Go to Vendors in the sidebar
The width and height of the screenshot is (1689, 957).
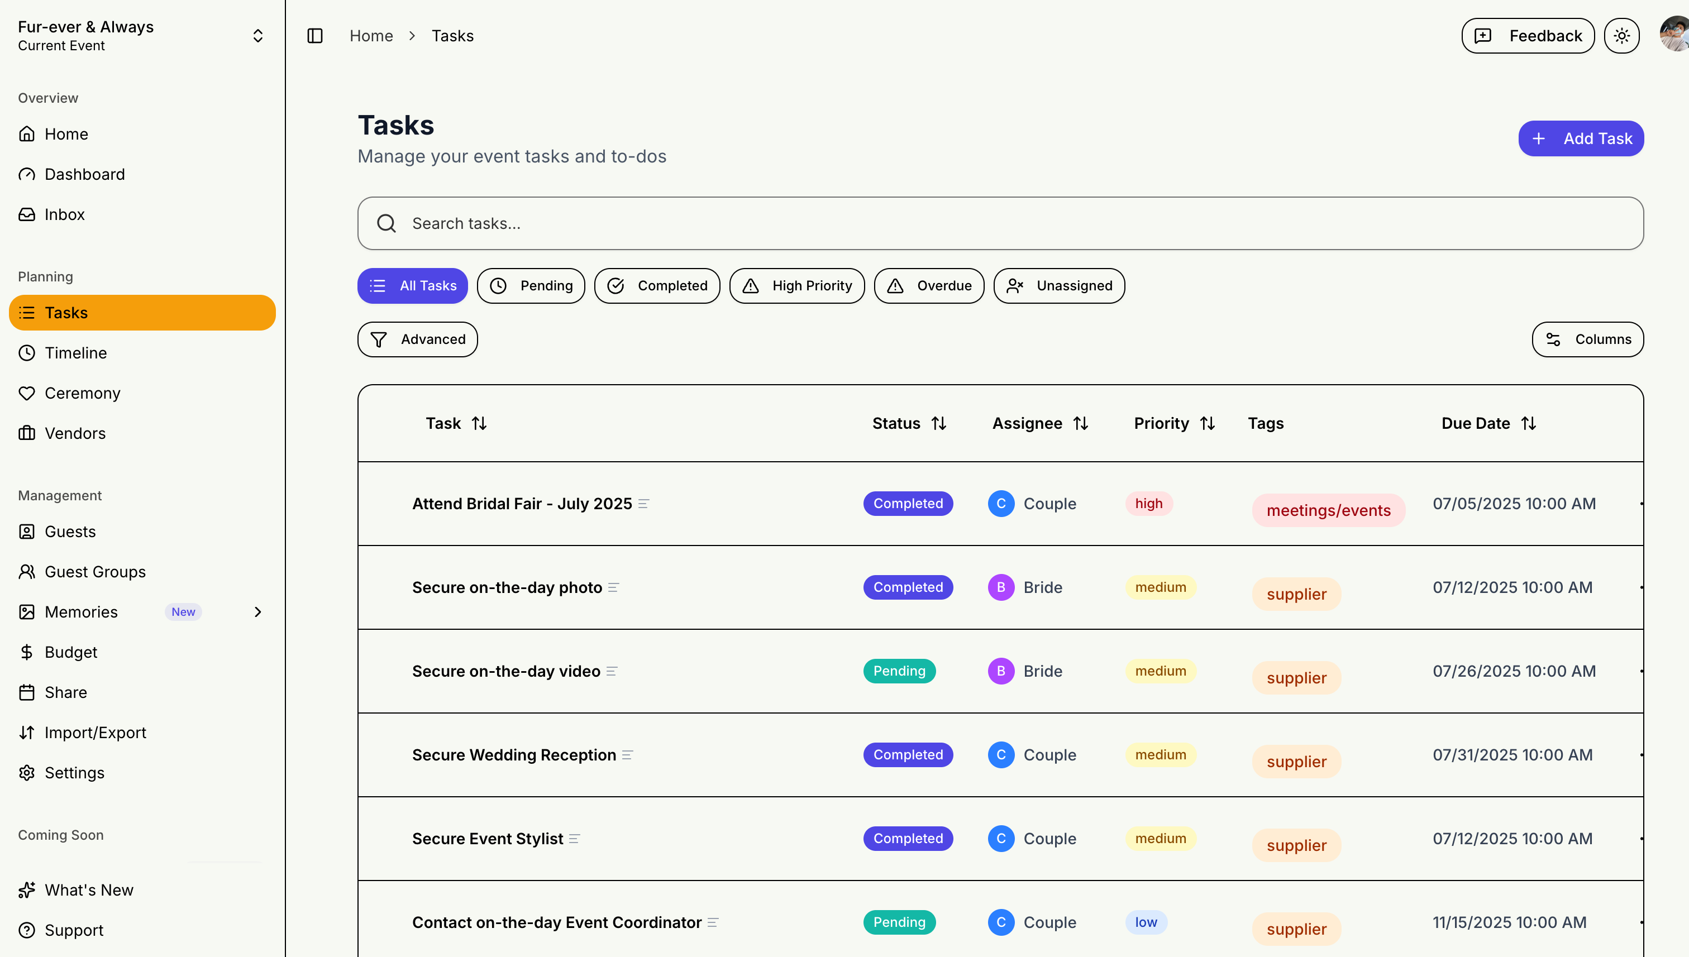[75, 433]
